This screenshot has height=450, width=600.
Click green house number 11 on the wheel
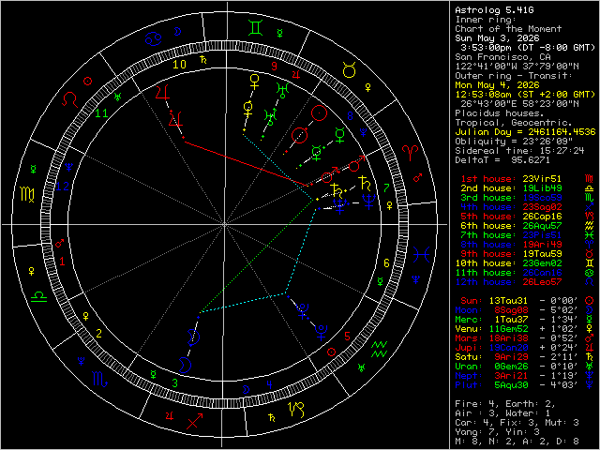[101, 113]
